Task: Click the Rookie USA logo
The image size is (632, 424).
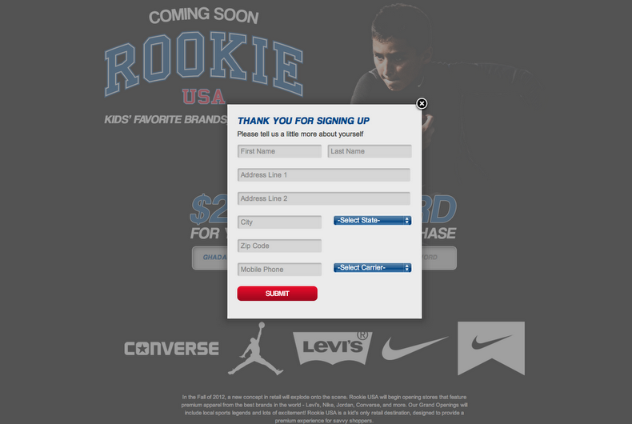Action: (x=204, y=67)
